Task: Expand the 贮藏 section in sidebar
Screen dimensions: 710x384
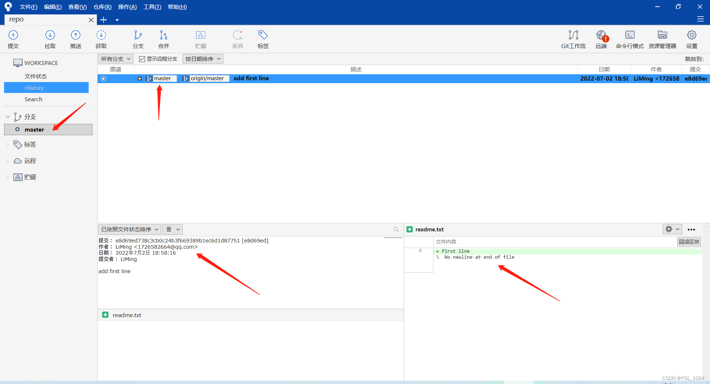Action: 7,177
